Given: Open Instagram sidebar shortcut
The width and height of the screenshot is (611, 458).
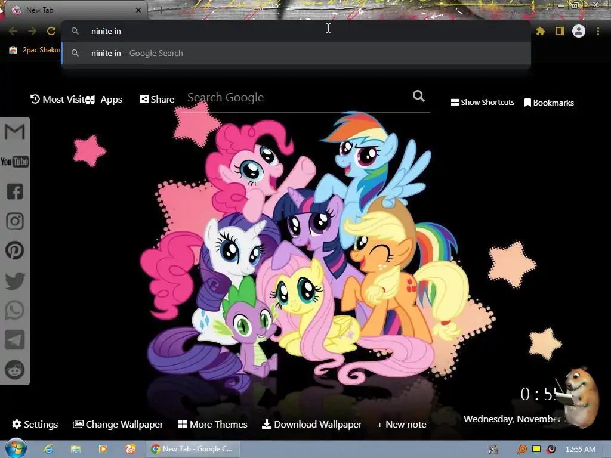Looking at the screenshot, I should 15,221.
